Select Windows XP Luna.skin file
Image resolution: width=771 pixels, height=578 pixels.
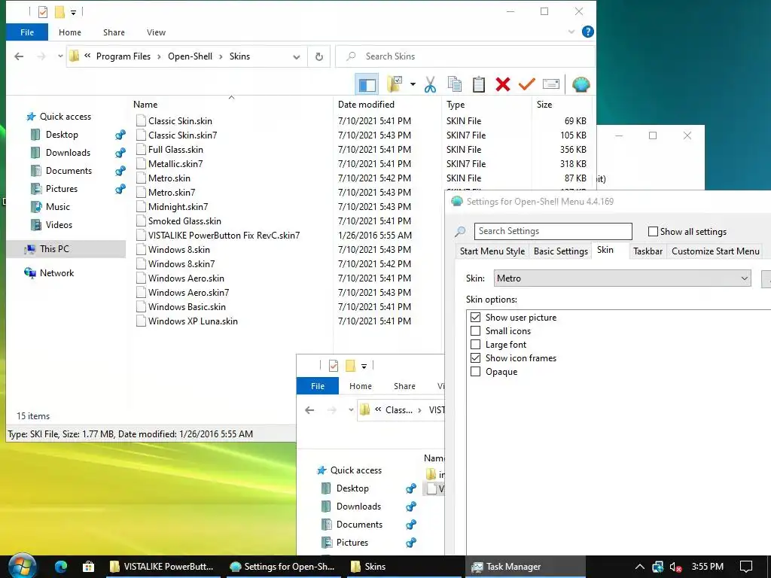(193, 321)
